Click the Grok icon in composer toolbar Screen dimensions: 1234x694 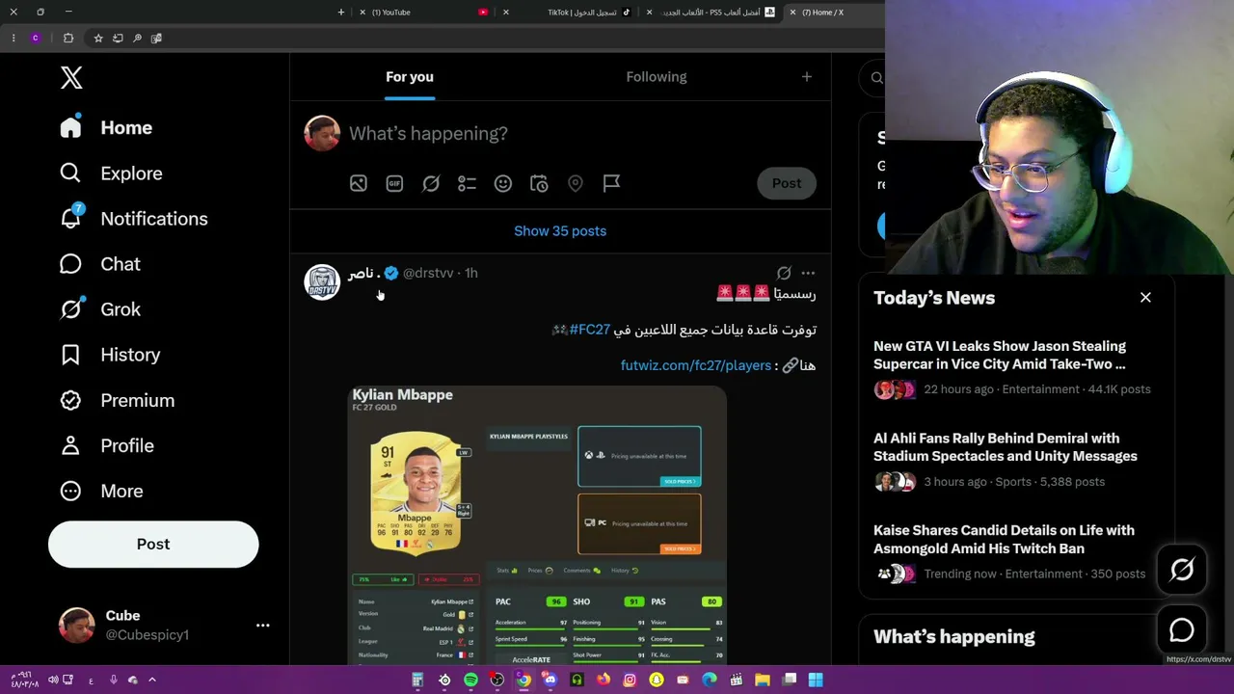[x=431, y=183]
